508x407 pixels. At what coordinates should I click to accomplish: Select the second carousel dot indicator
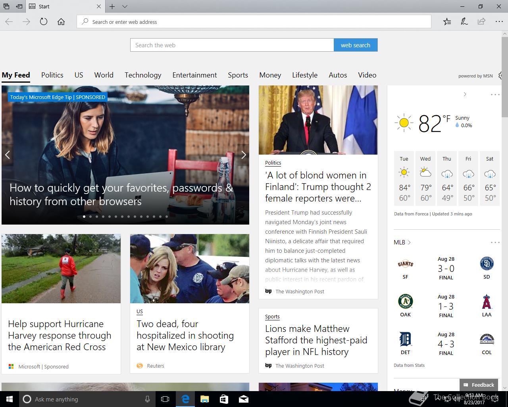pos(90,217)
